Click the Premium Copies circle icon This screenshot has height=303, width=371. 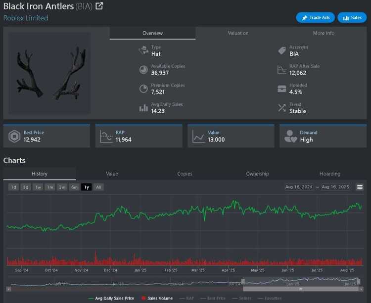pyautogui.click(x=143, y=89)
